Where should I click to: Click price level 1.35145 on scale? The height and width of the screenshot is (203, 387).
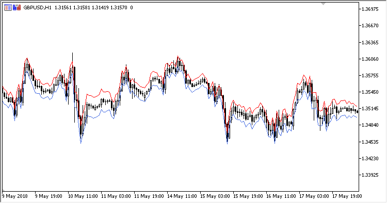click(370, 109)
